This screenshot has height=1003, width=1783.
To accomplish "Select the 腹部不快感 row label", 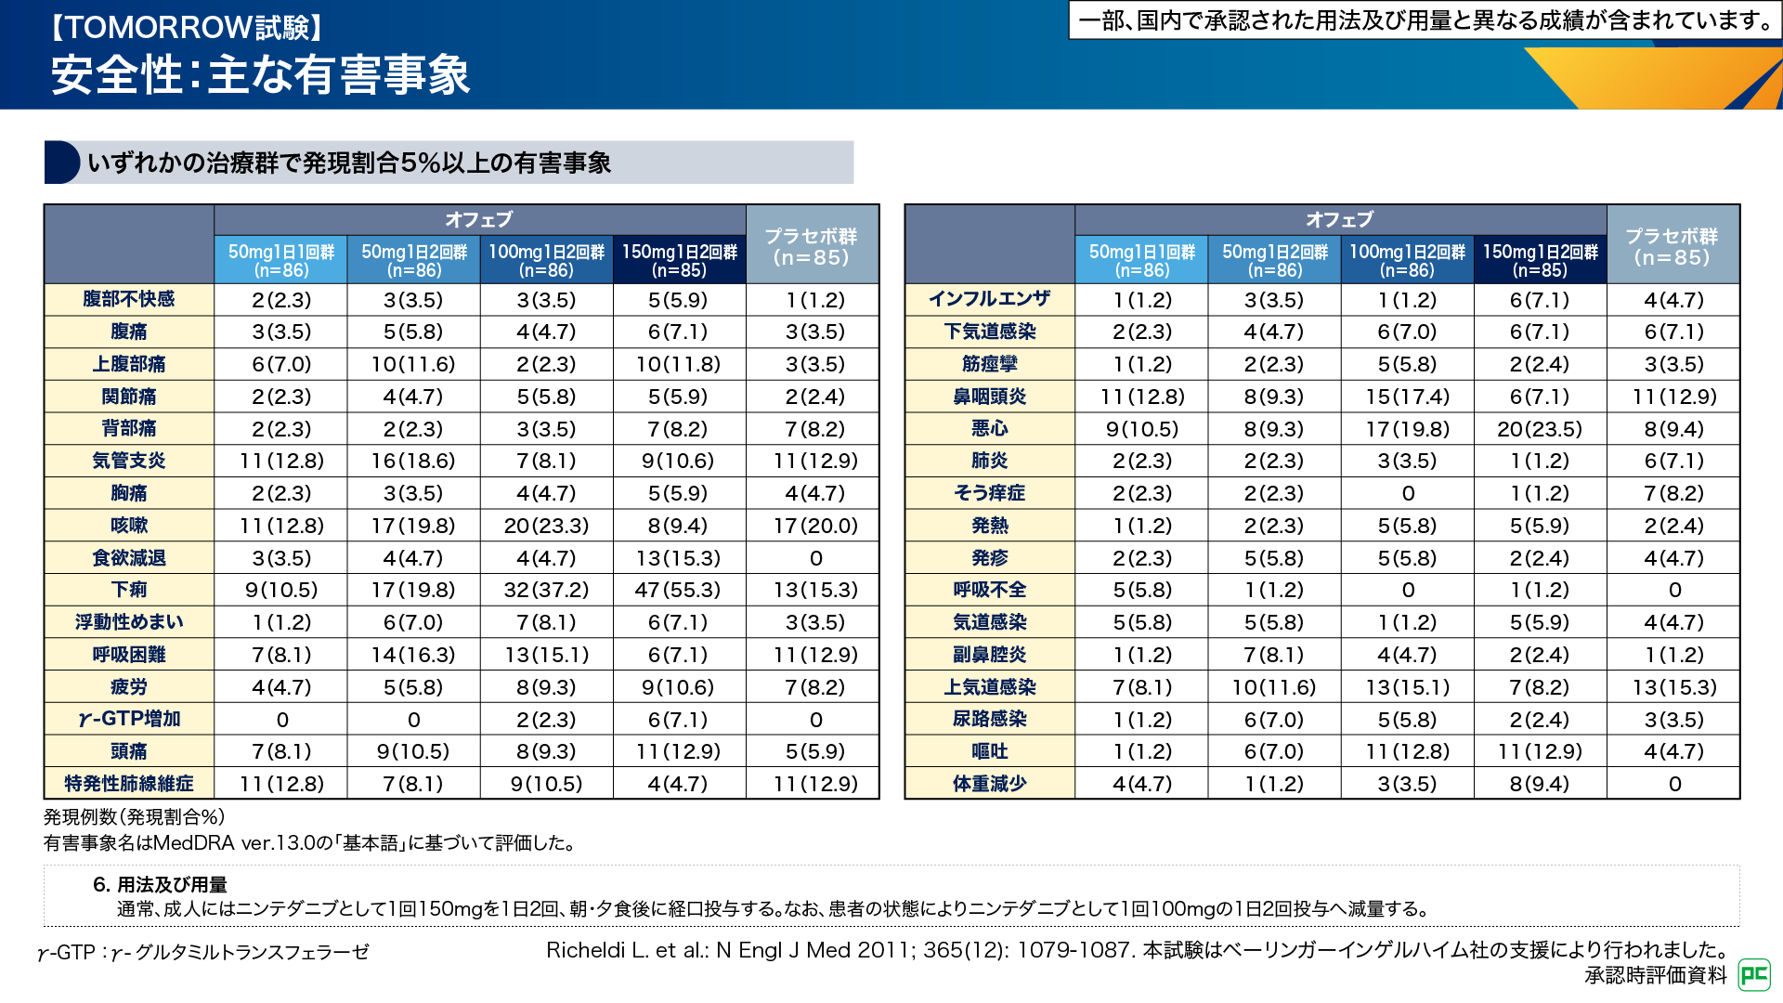I will click(129, 299).
